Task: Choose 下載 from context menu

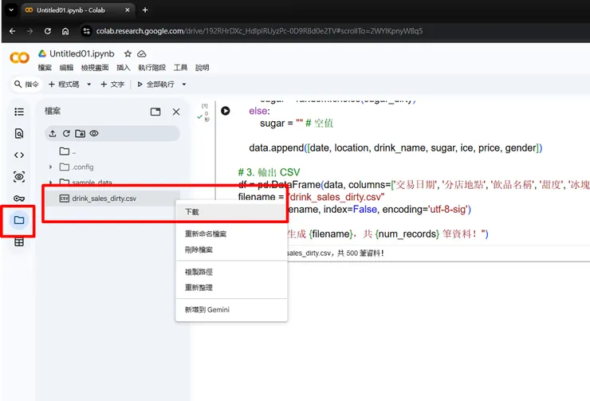Action: 231,212
